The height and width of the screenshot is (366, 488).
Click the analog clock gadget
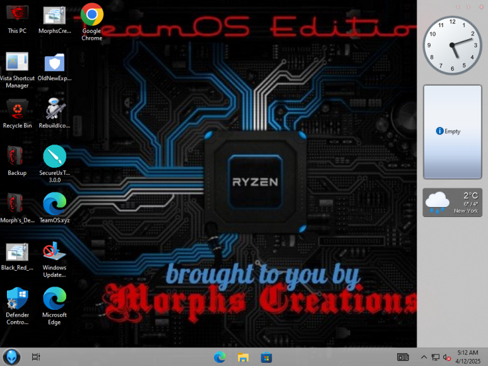[452, 45]
